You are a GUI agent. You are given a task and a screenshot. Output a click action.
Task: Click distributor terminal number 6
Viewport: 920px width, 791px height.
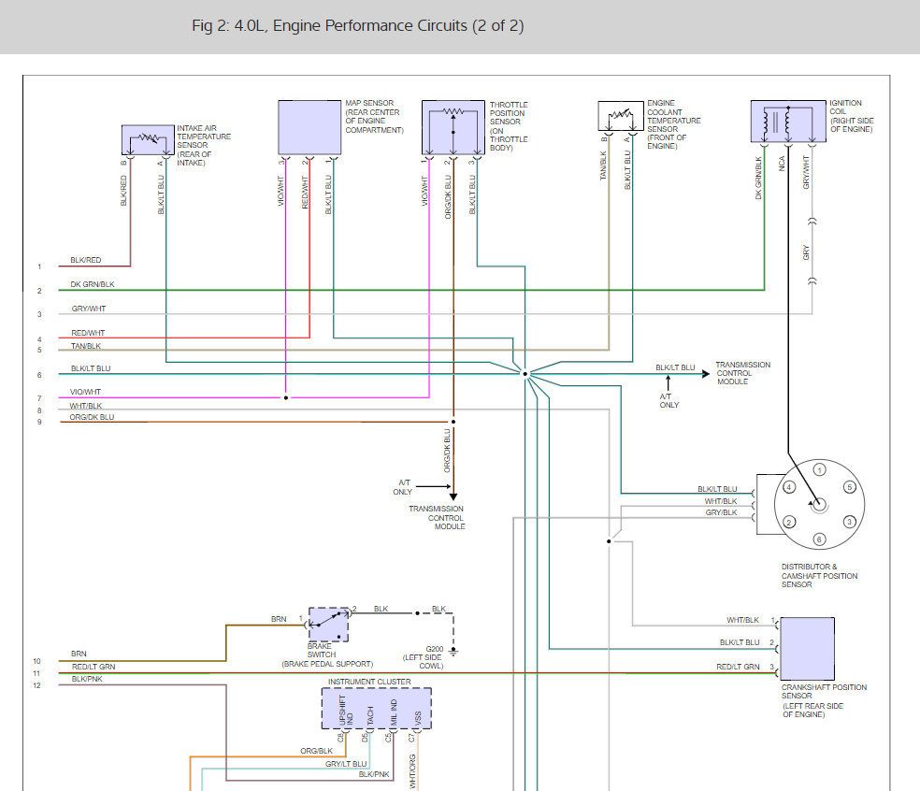tap(819, 539)
